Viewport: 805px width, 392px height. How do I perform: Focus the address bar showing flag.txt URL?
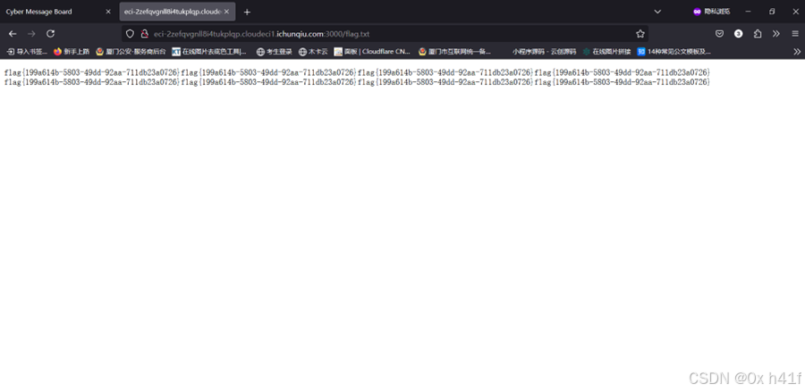(385, 34)
